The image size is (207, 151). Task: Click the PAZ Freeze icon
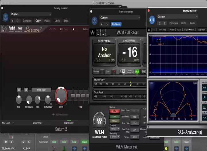click(x=204, y=98)
